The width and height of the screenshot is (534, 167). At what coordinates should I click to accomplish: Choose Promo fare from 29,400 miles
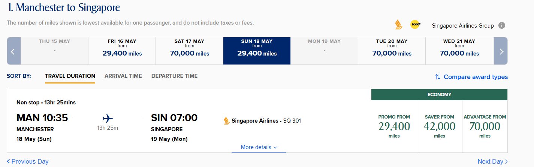[394, 126]
